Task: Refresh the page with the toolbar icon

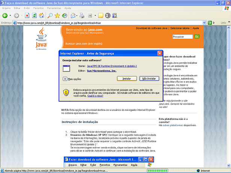Action: click(x=34, y=16)
